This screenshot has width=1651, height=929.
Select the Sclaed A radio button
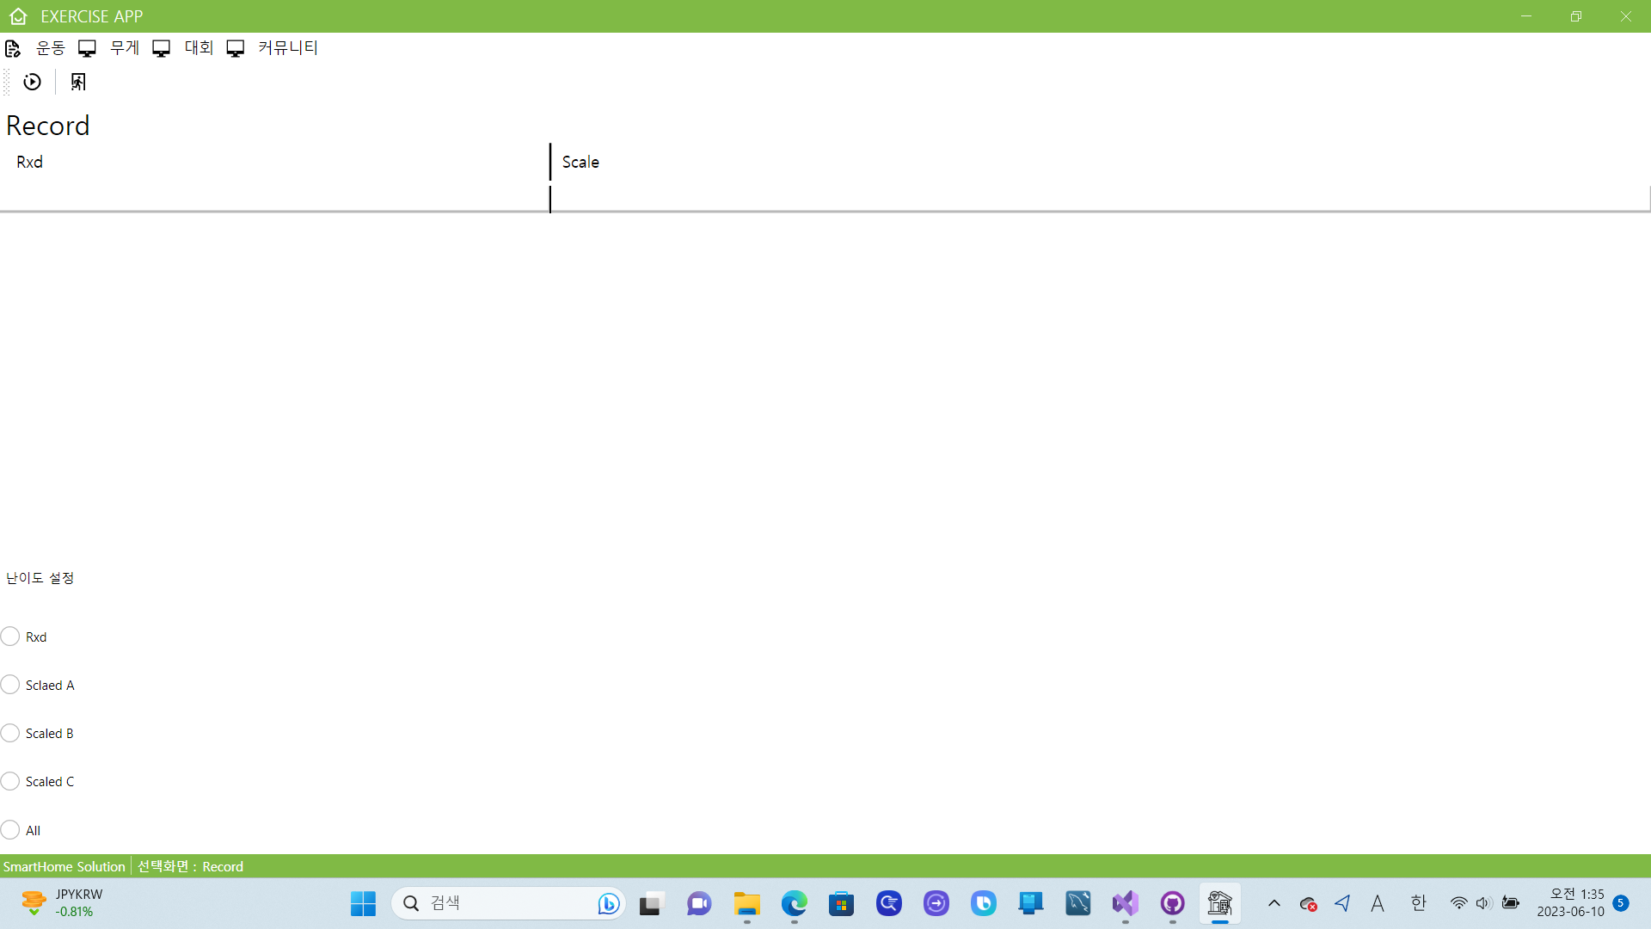point(10,685)
